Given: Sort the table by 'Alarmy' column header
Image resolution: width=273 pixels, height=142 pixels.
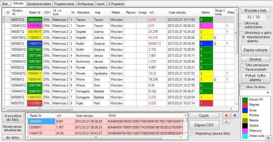Looking at the screenshot, I should pyautogui.click(x=205, y=13).
